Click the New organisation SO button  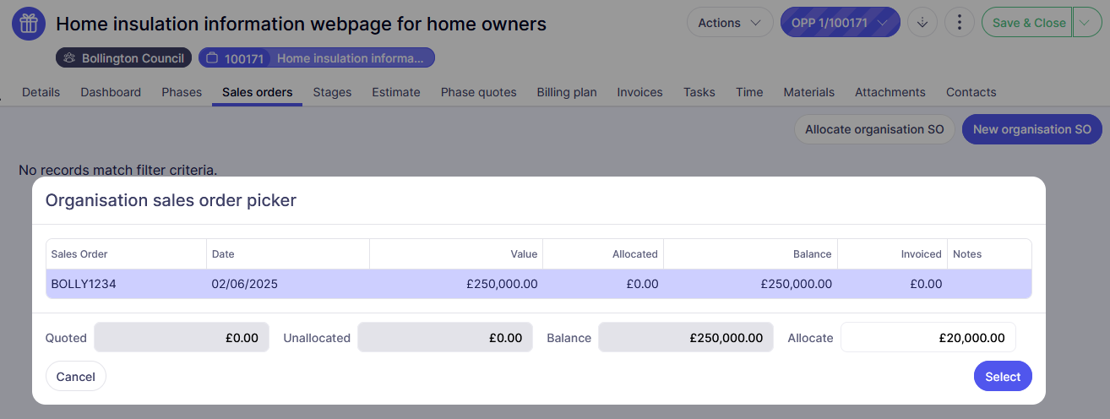point(1031,129)
